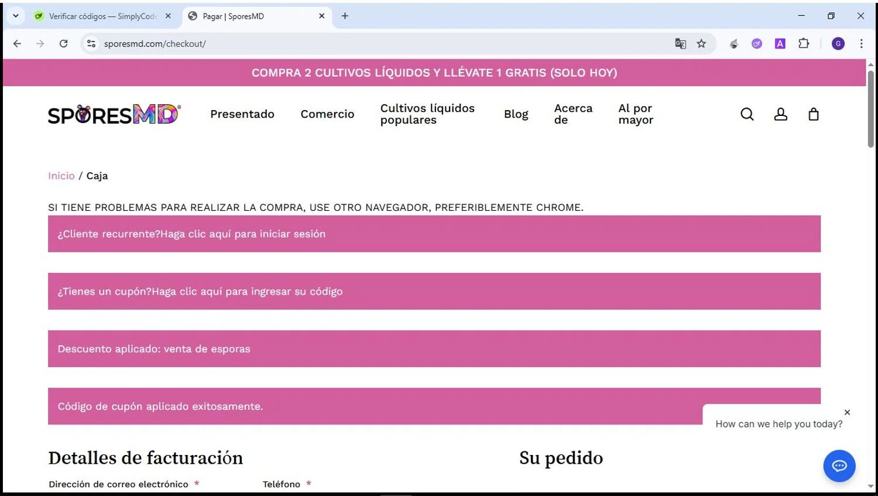Click the page vertical scrollbar thumb
This screenshot has width=878, height=496.
click(x=870, y=108)
